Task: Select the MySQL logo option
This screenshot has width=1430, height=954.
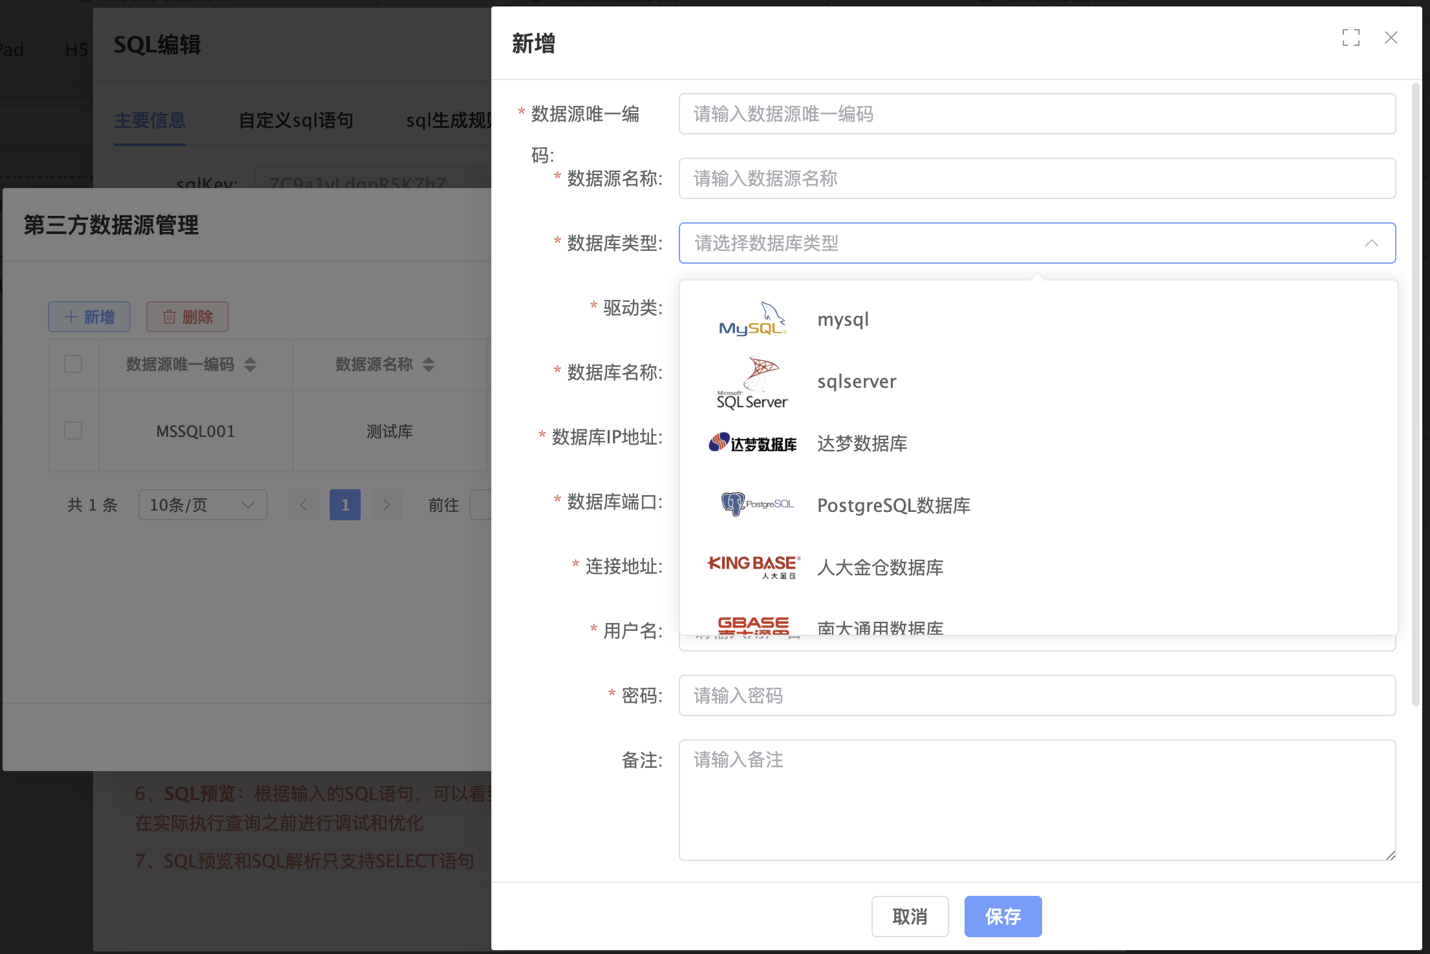Action: 752,319
